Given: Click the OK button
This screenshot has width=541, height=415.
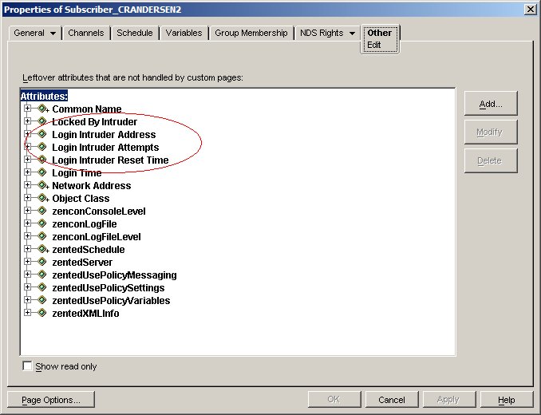Looking at the screenshot, I should pyautogui.click(x=334, y=400).
